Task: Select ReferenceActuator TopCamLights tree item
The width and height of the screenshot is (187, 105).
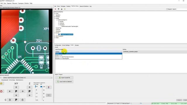Action: coord(70,26)
